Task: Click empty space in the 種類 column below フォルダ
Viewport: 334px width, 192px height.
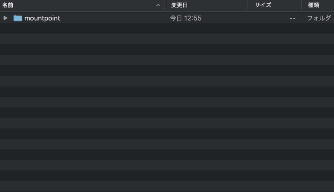Action: point(318,85)
